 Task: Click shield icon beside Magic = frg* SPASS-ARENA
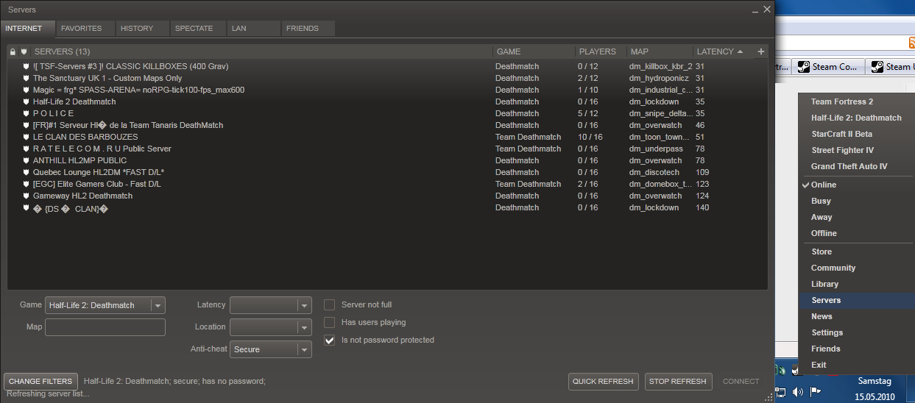pyautogui.click(x=26, y=90)
